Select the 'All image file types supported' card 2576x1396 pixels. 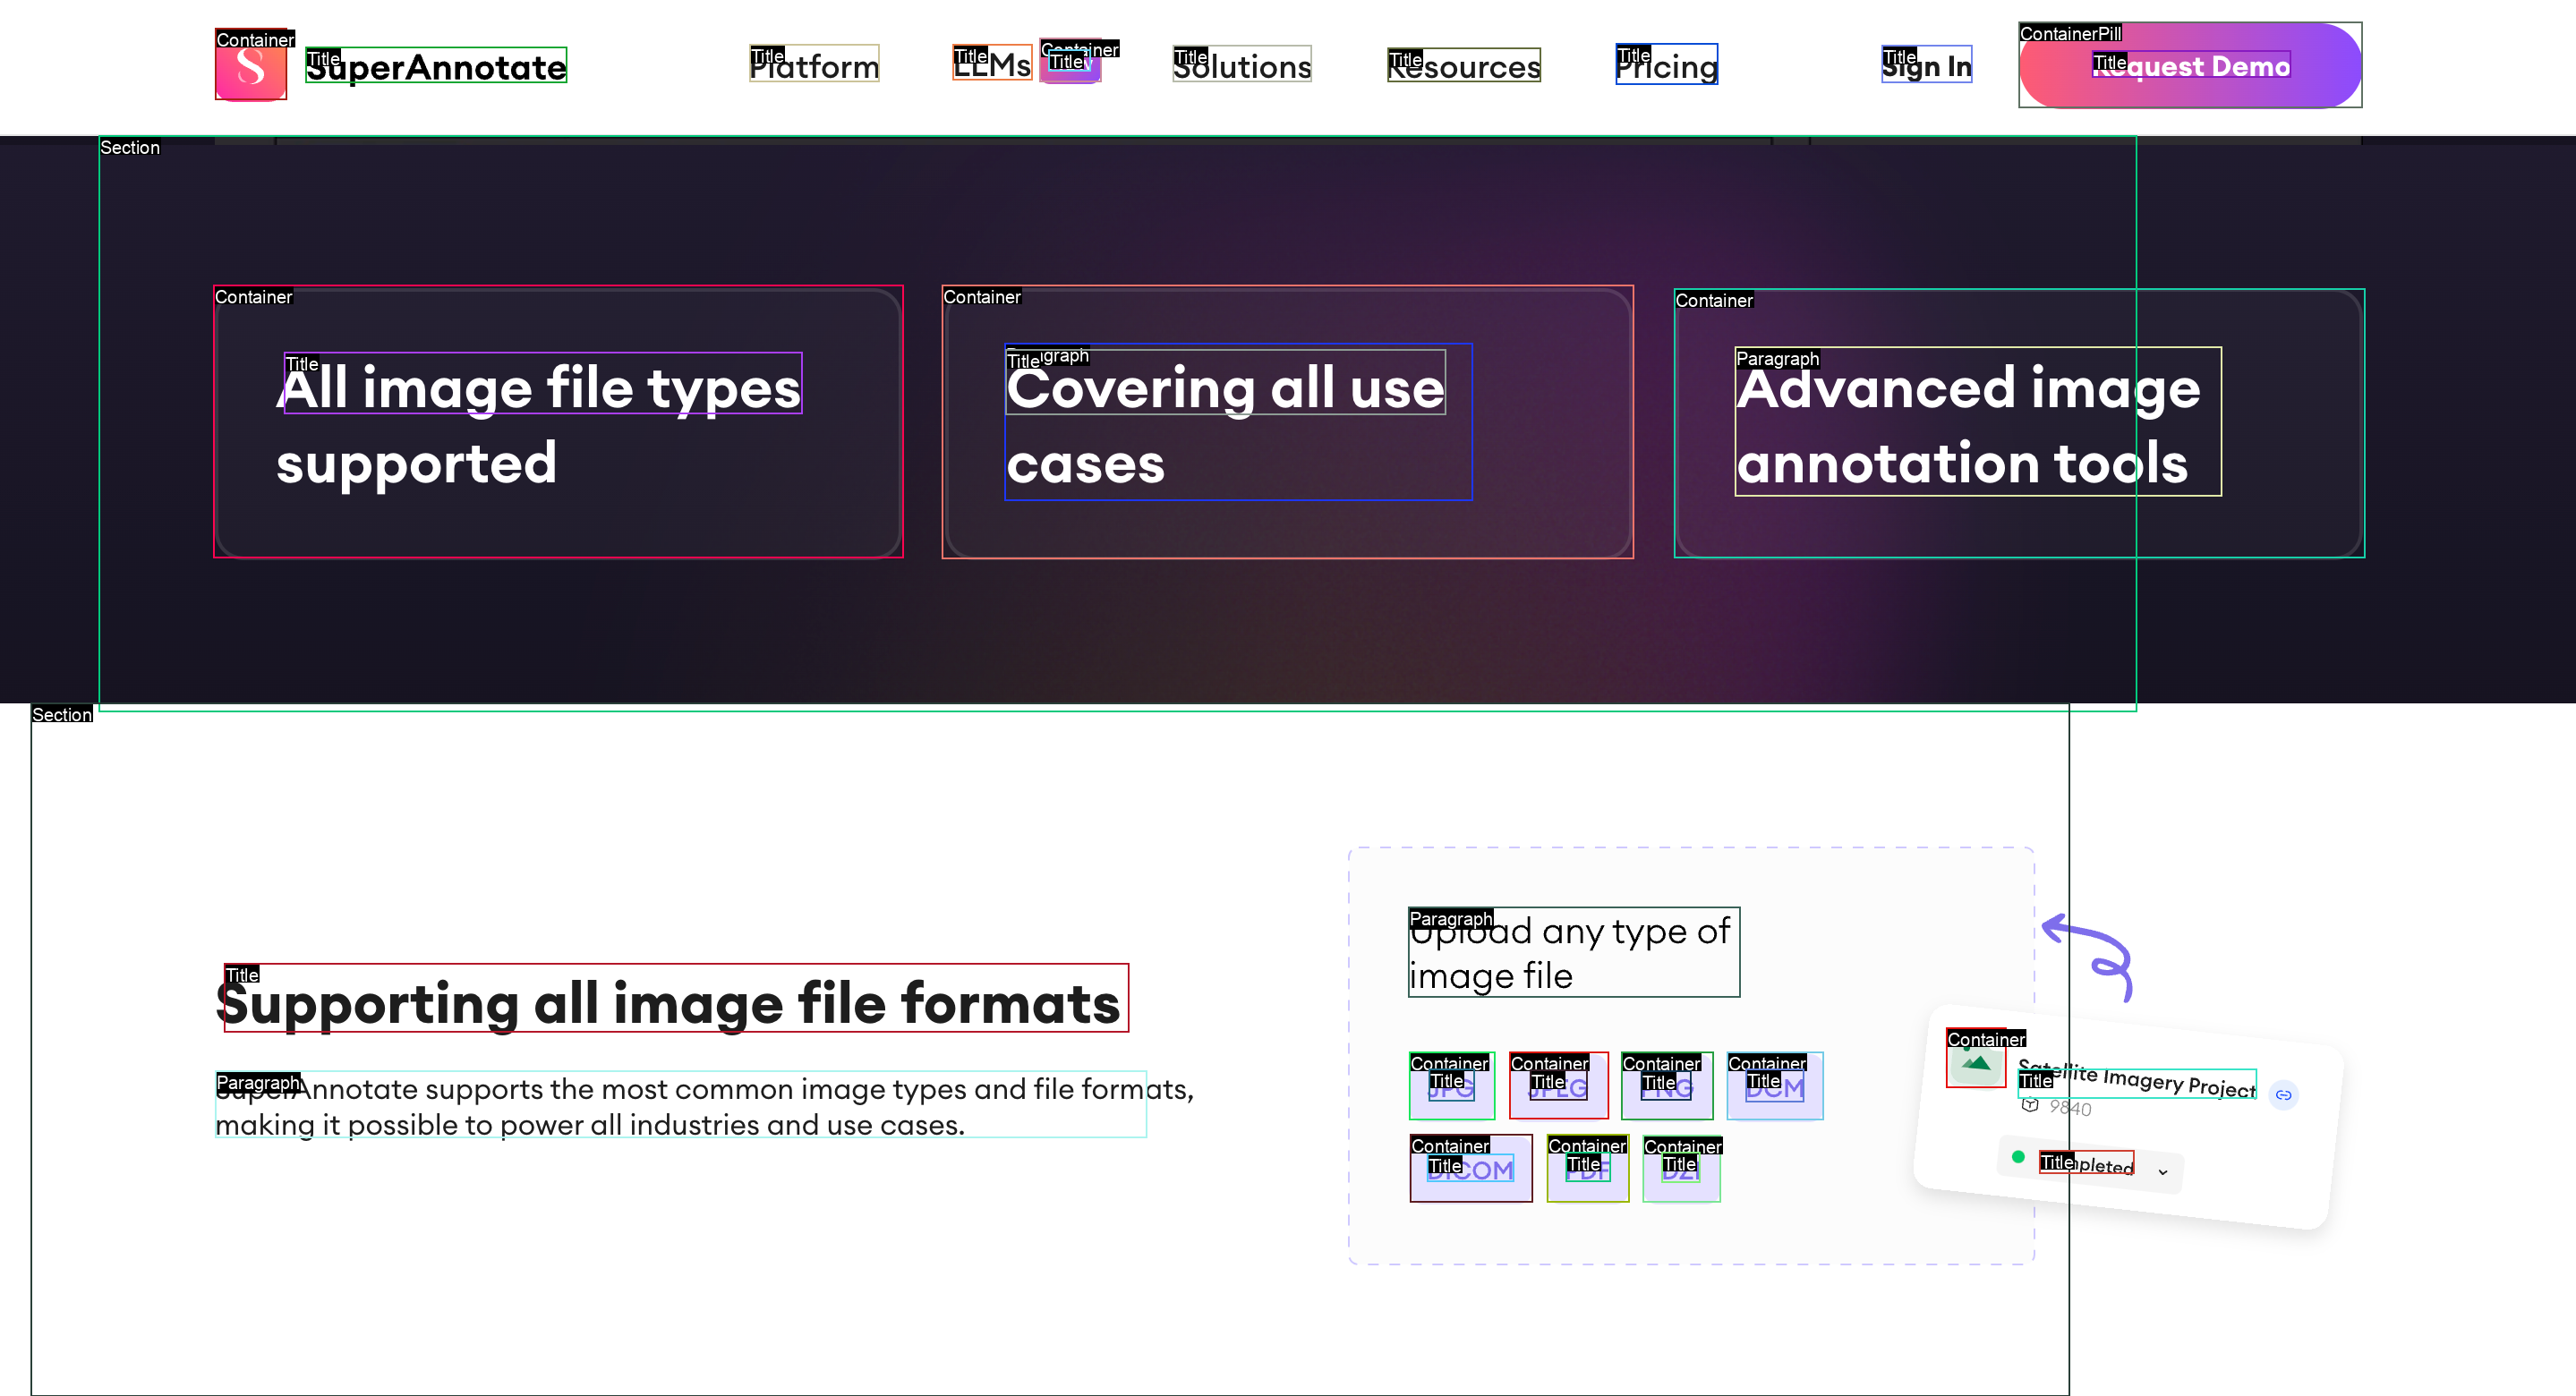tap(558, 422)
